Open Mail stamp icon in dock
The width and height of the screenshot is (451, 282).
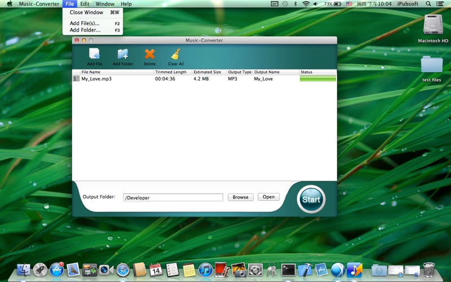pyautogui.click(x=73, y=270)
